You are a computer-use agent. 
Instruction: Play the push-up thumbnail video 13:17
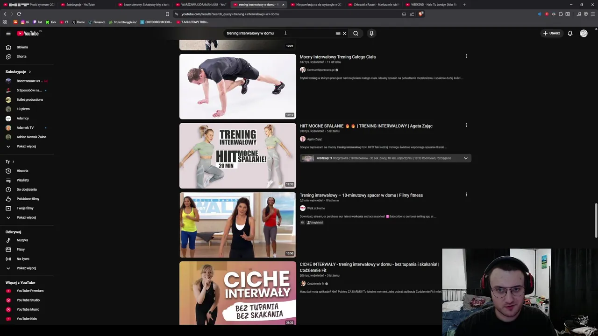tap(237, 86)
